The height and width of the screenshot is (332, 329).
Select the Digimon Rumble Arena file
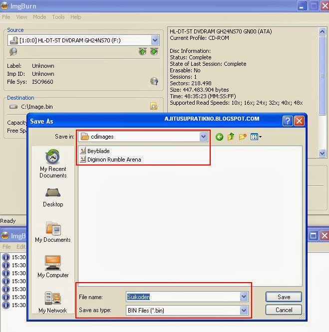110,160
